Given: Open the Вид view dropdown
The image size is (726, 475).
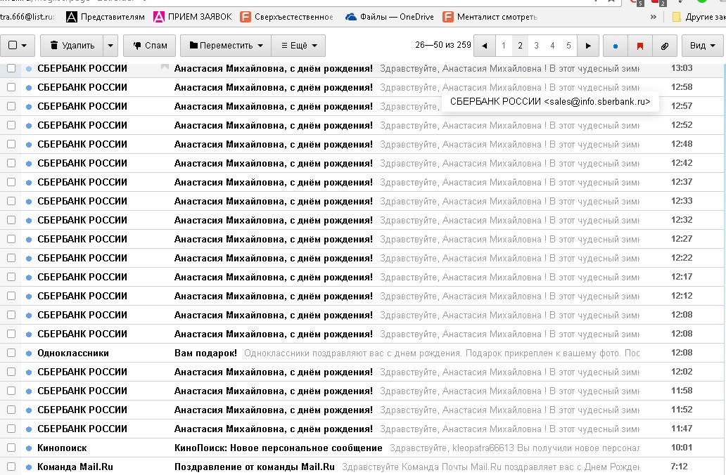Looking at the screenshot, I should (x=702, y=46).
